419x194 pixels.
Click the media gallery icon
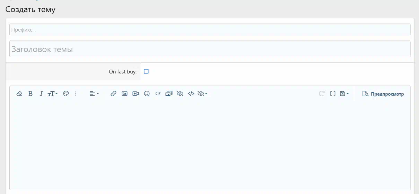(169, 94)
